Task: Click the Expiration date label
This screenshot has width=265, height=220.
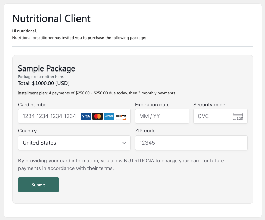Action: click(x=152, y=105)
